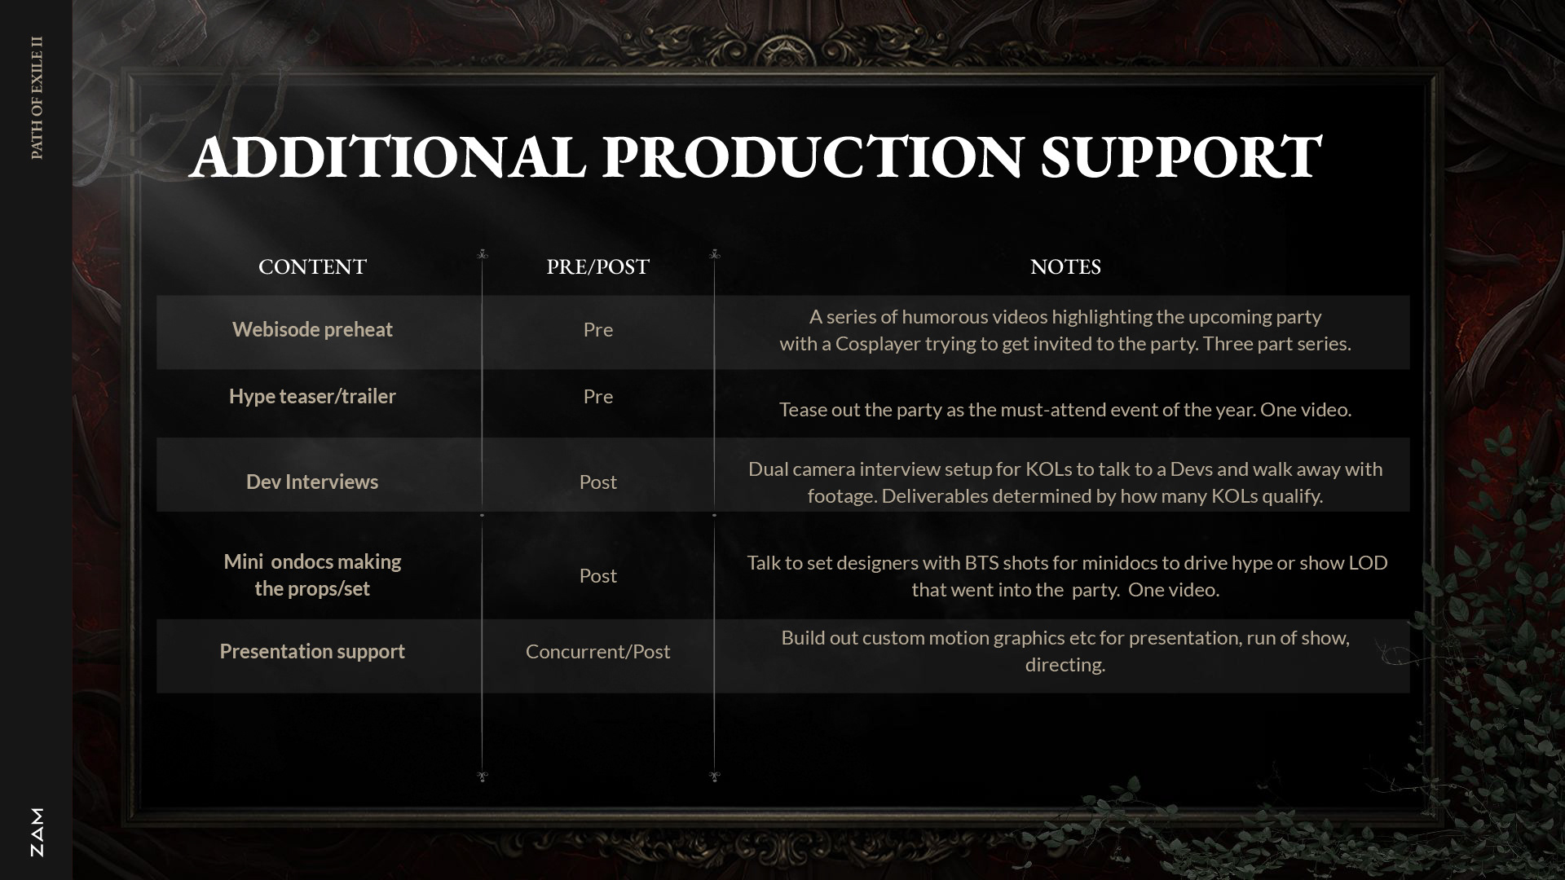Click the Mini ondocs making the props/set cell

312,574
